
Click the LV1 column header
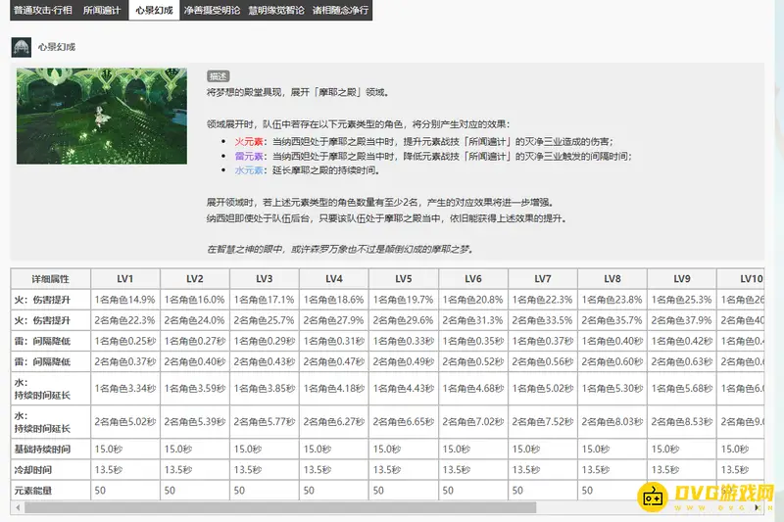pos(124,278)
